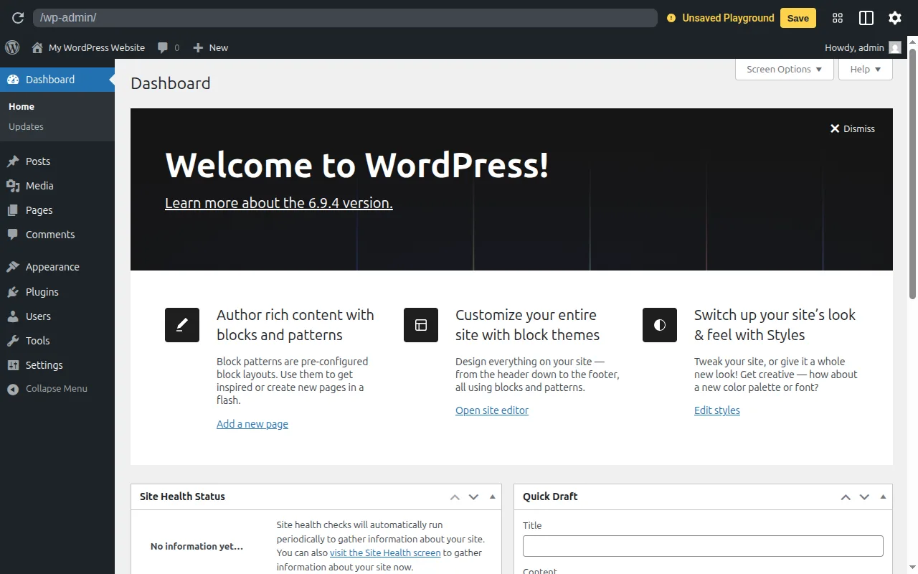
Task: Select the Plugins sidebar icon
Action: pos(13,291)
